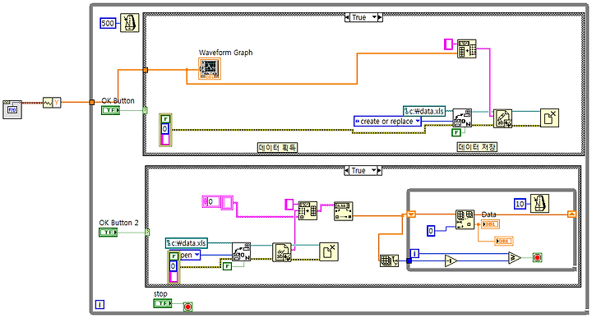
Task: Click the error code 0 in the top error cluster
Action: (x=165, y=129)
